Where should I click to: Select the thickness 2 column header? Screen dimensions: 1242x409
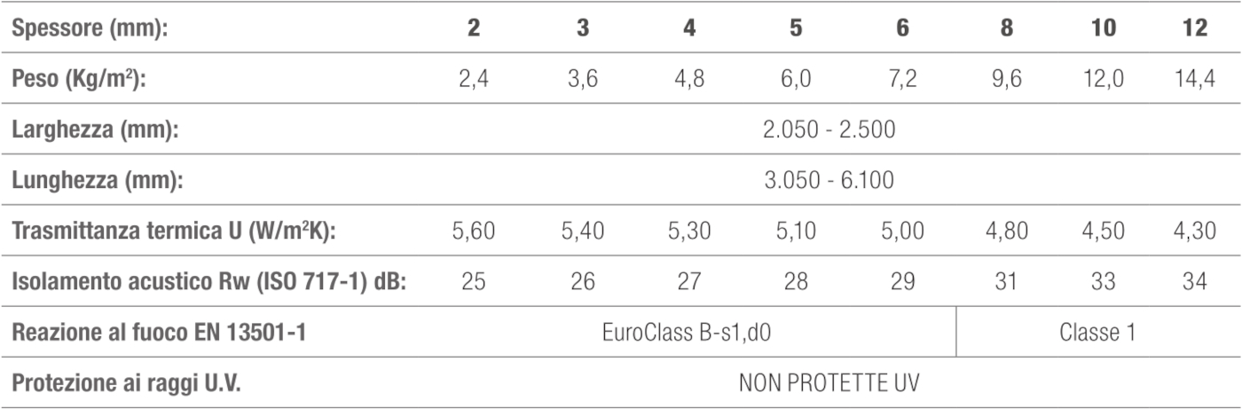475,28
